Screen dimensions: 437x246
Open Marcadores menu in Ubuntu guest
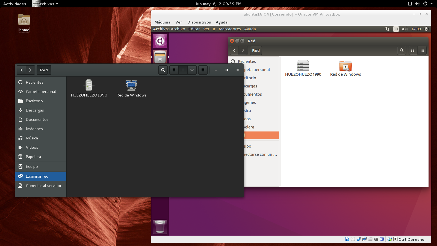pyautogui.click(x=230, y=29)
